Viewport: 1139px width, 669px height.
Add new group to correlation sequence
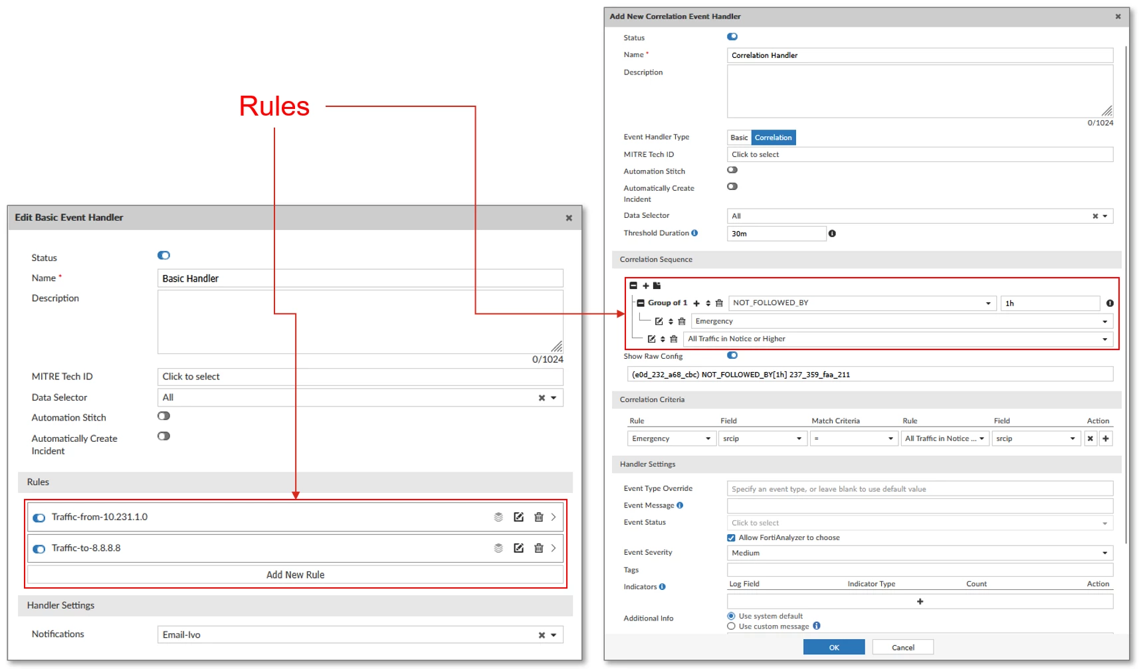[657, 286]
